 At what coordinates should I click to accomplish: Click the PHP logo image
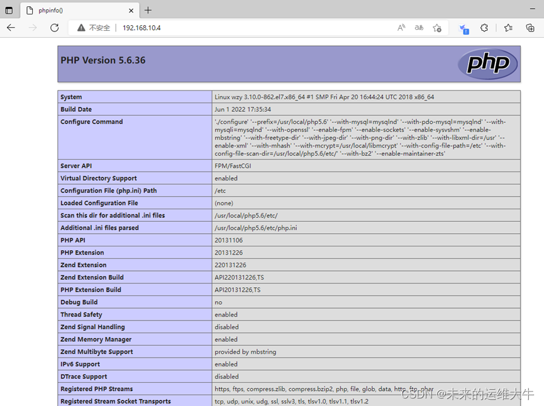point(488,64)
